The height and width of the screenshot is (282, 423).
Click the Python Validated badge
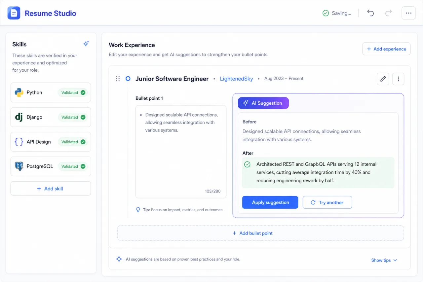(x=73, y=92)
